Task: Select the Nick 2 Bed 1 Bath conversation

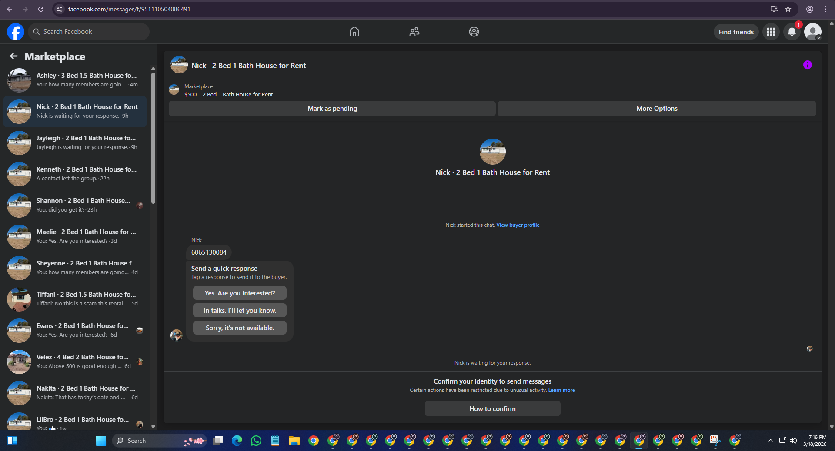Action: [x=75, y=111]
